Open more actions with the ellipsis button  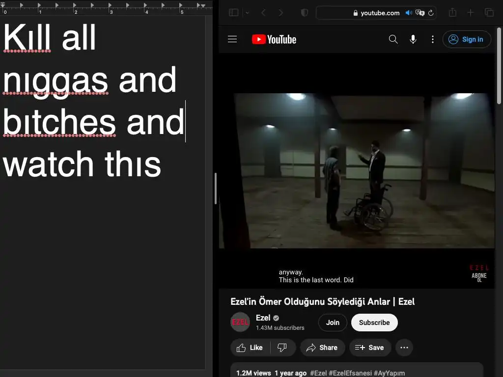click(x=404, y=348)
